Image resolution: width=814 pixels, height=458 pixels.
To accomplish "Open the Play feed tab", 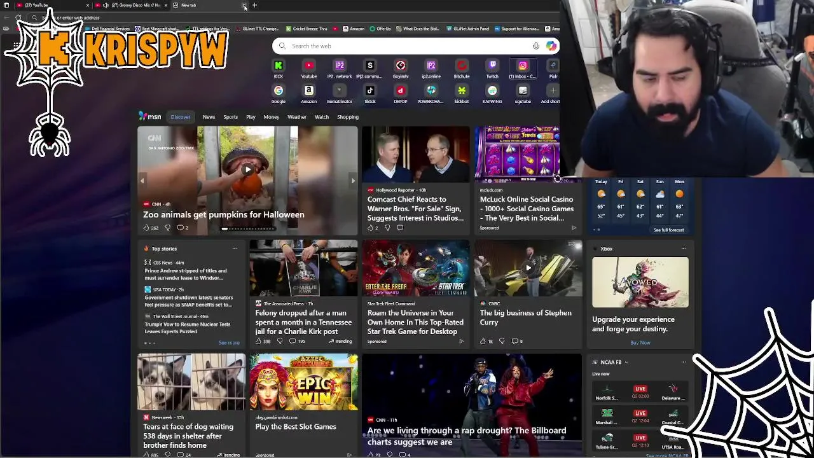I will coord(251,117).
